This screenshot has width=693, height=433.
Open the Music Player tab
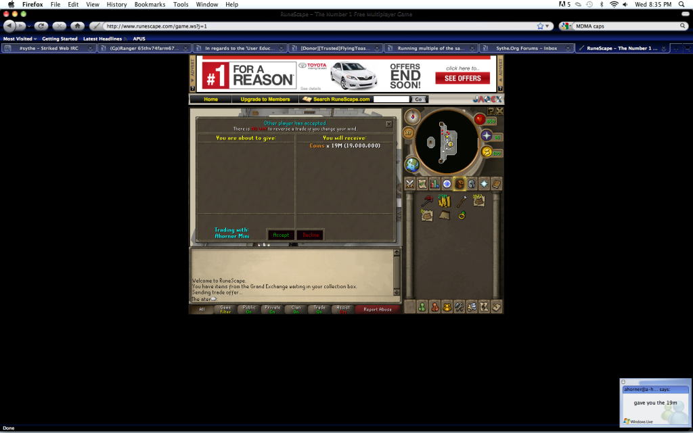484,306
